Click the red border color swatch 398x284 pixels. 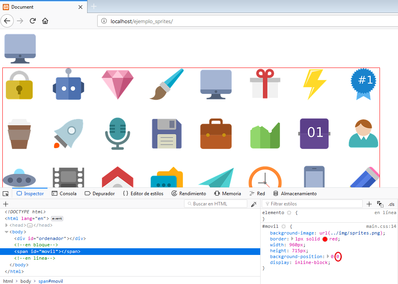[325, 239]
